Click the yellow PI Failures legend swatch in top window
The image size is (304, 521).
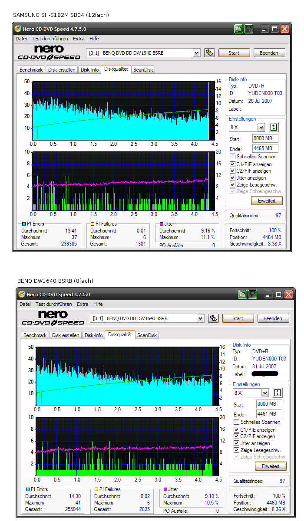click(93, 224)
